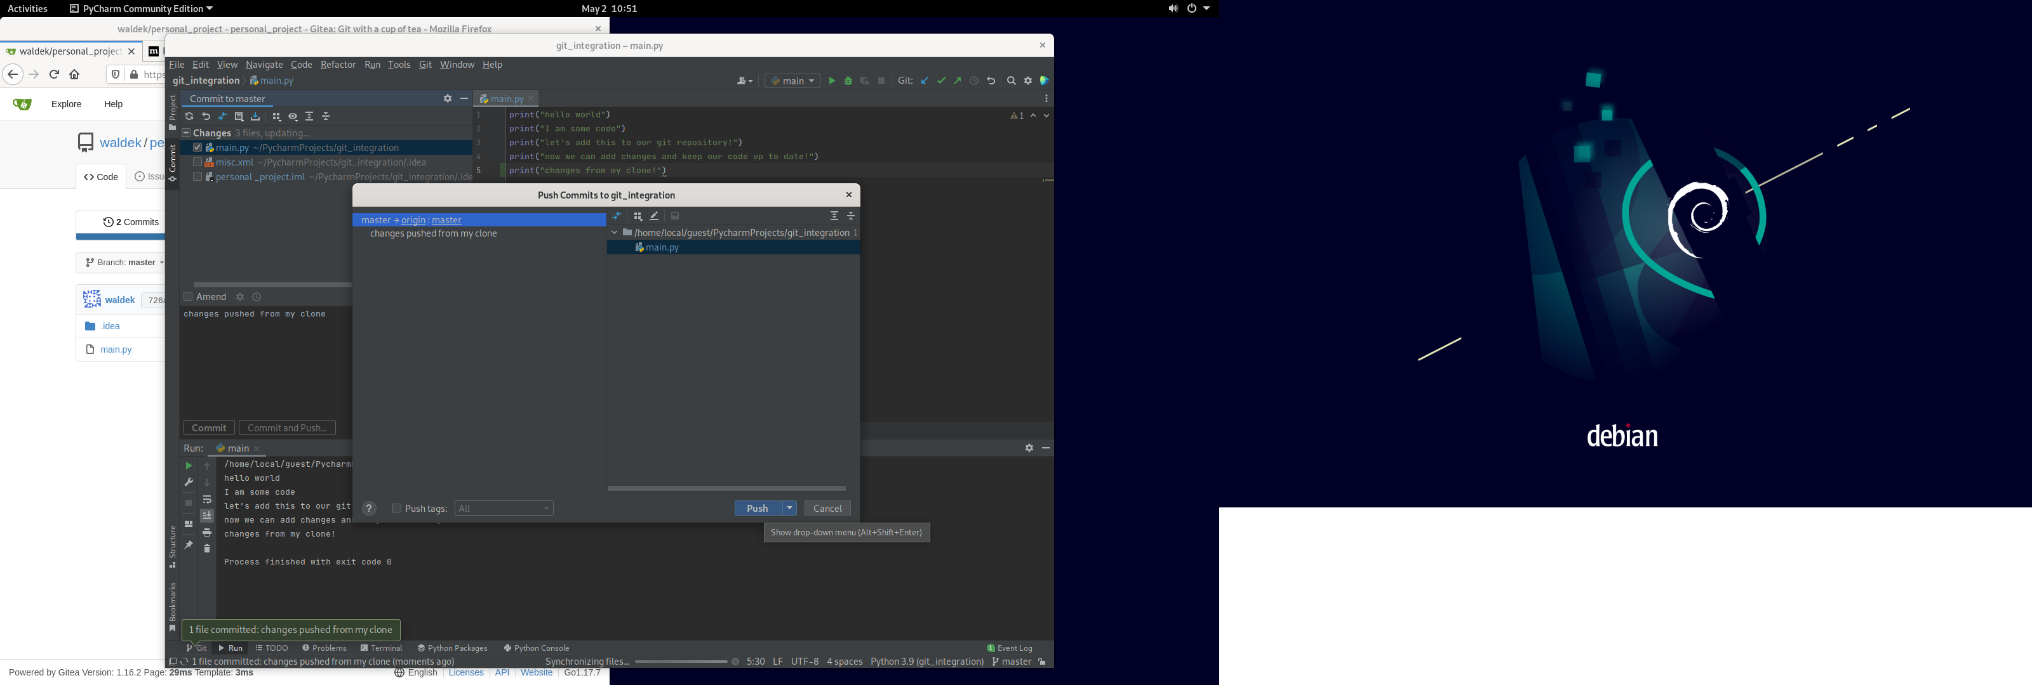Click the Changelists icon in Commit toolbar
Screen dimensions: 2032x685
(x=239, y=117)
